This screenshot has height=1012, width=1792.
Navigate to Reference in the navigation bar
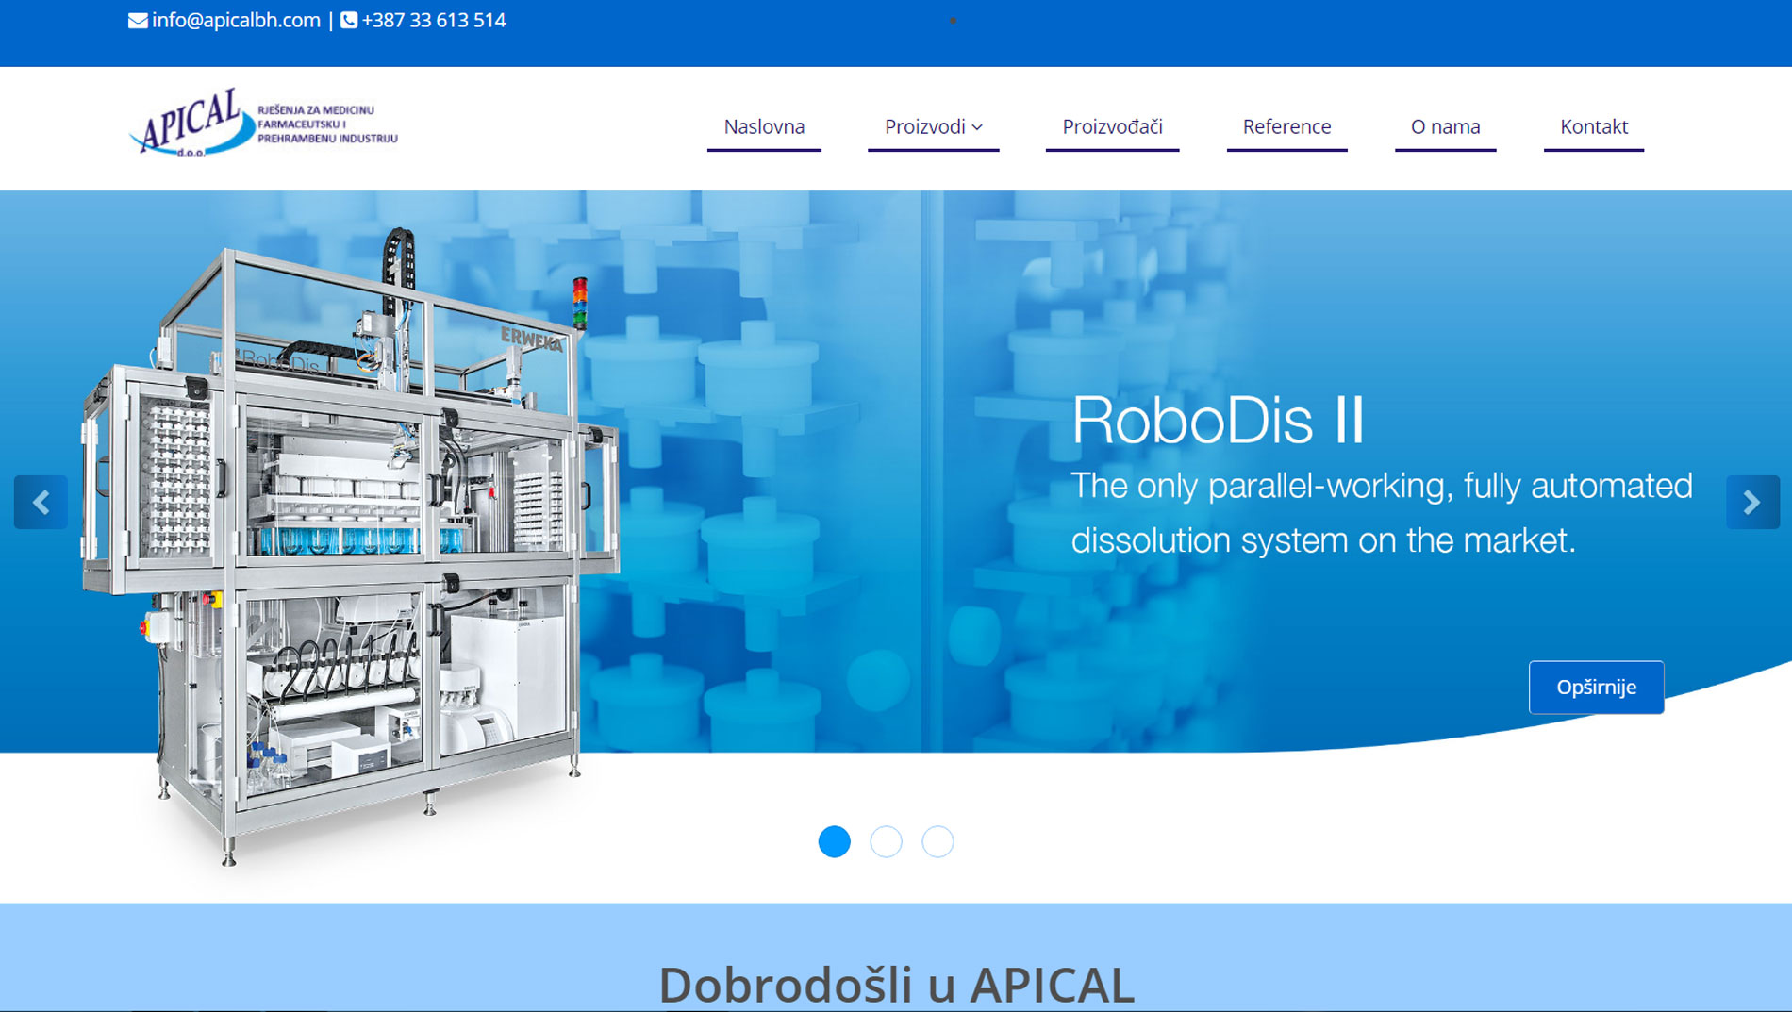pyautogui.click(x=1286, y=126)
